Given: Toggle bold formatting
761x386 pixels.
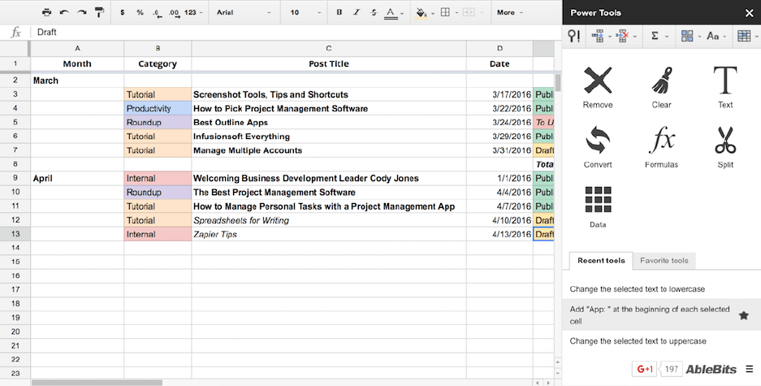Looking at the screenshot, I should pyautogui.click(x=339, y=13).
